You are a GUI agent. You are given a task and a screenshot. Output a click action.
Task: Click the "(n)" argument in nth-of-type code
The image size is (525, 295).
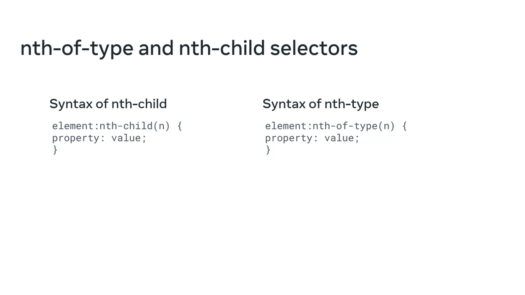click(x=386, y=126)
